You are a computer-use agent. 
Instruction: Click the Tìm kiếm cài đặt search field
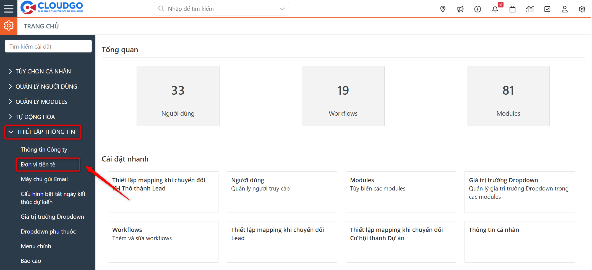(48, 46)
